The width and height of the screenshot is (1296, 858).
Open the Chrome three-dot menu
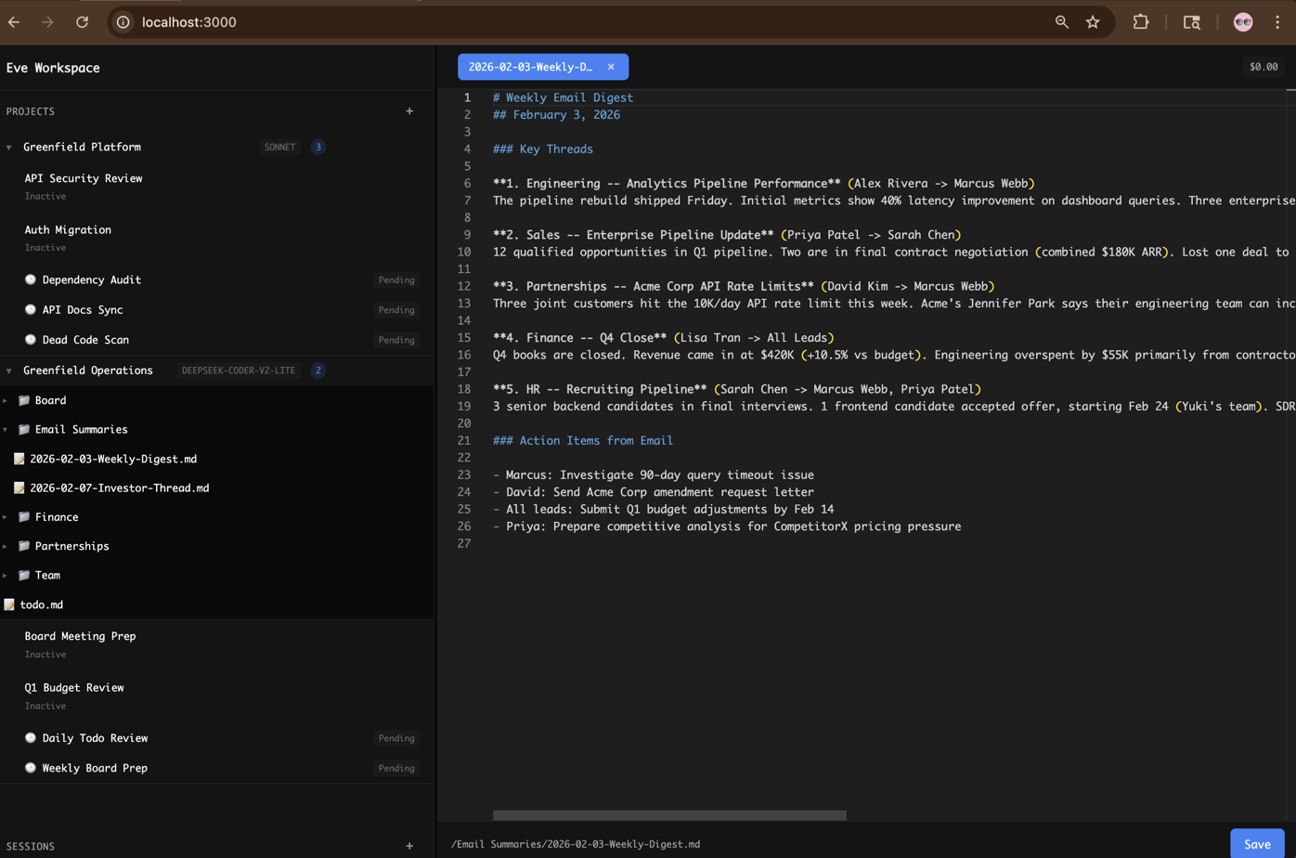[1278, 21]
